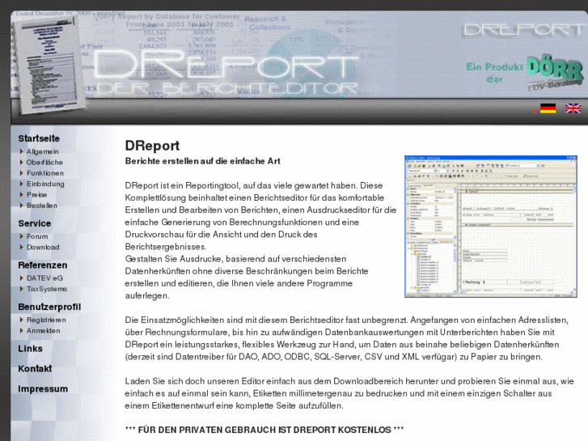Open the Referenzen section
The width and height of the screenshot is (588, 441).
click(x=43, y=265)
